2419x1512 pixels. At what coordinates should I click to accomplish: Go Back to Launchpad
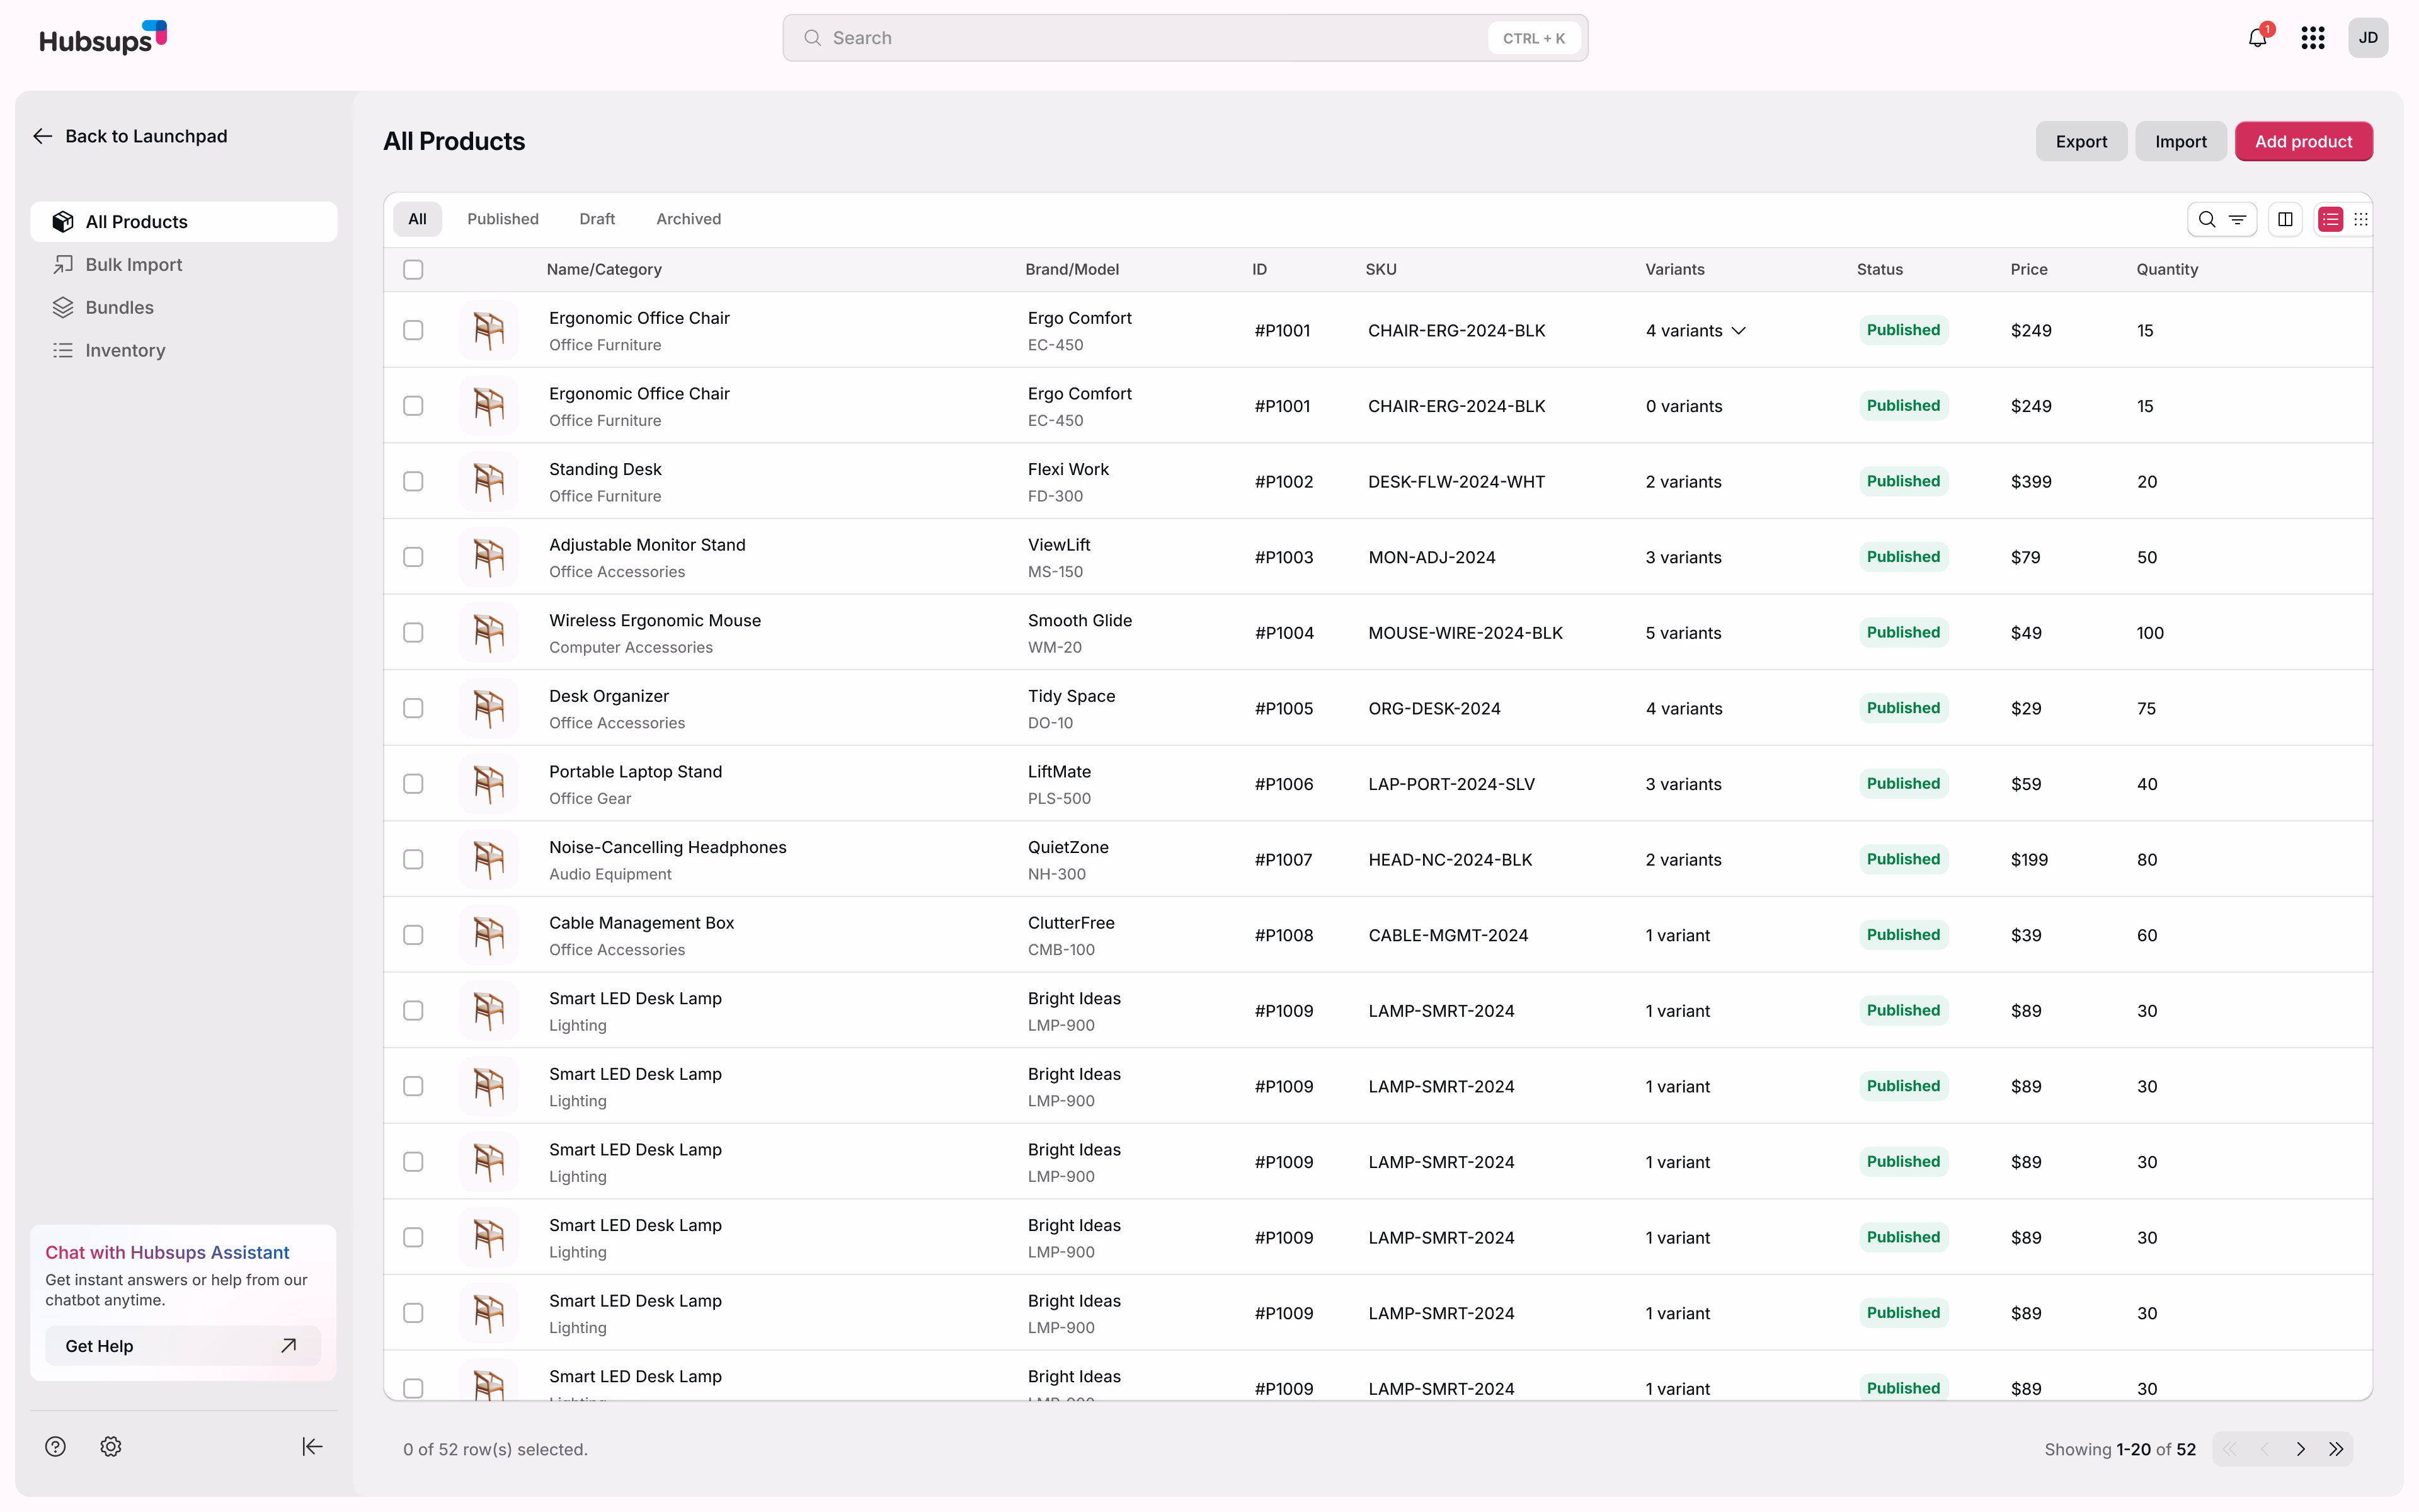130,136
